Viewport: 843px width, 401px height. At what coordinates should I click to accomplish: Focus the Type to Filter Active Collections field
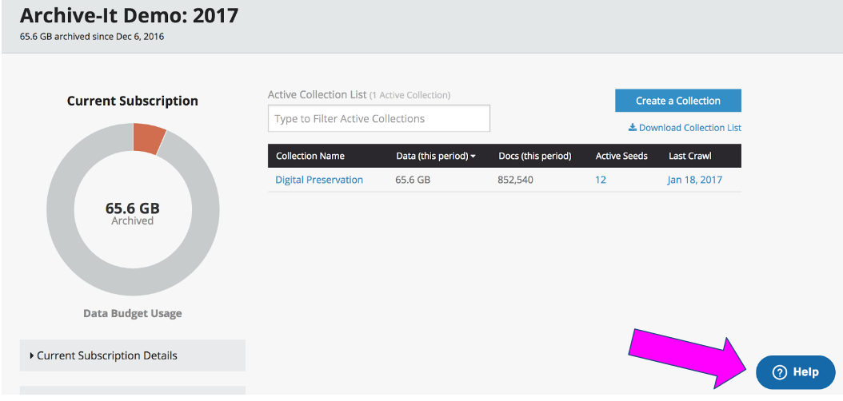378,119
